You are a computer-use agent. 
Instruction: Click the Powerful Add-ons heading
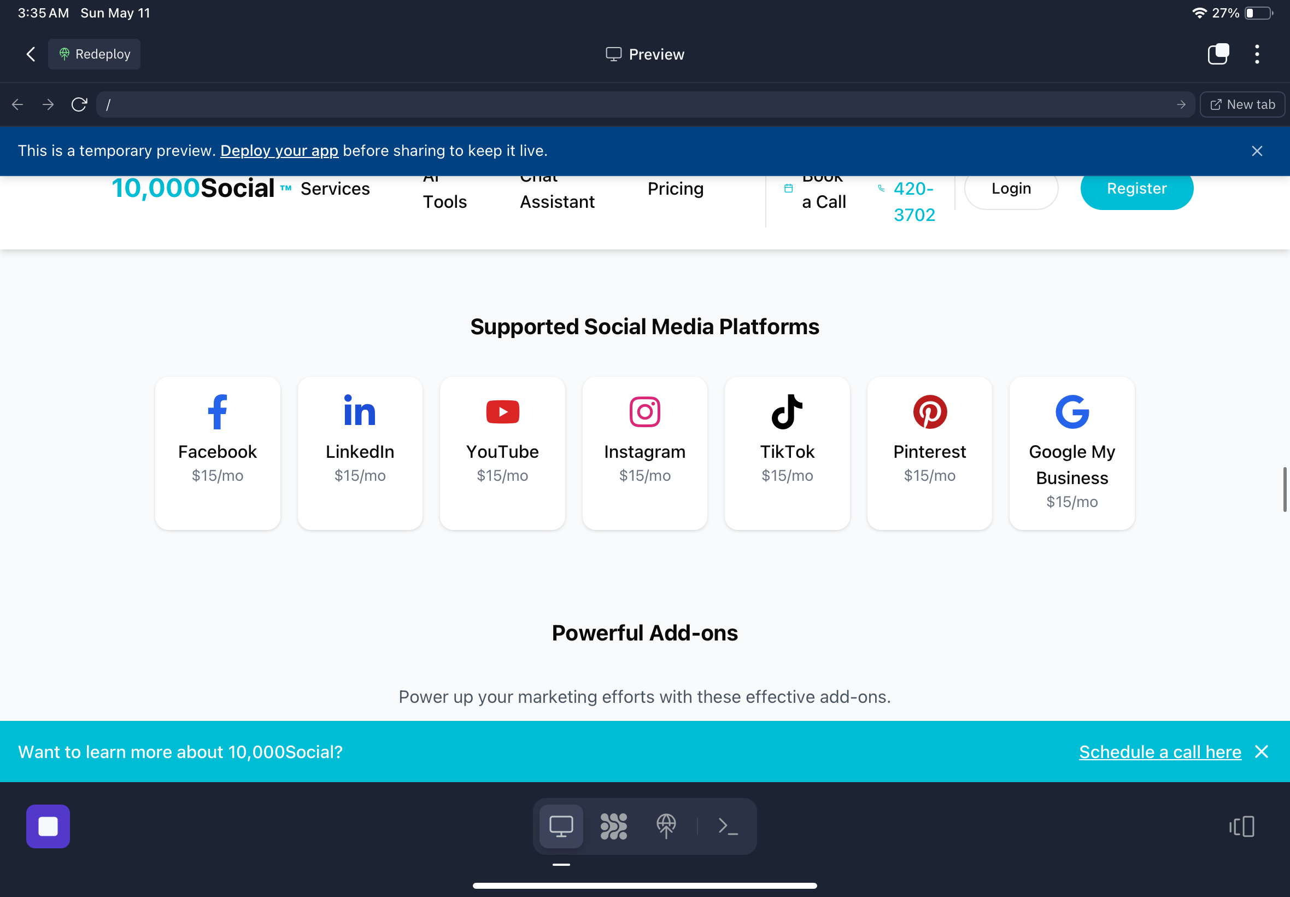(x=644, y=633)
